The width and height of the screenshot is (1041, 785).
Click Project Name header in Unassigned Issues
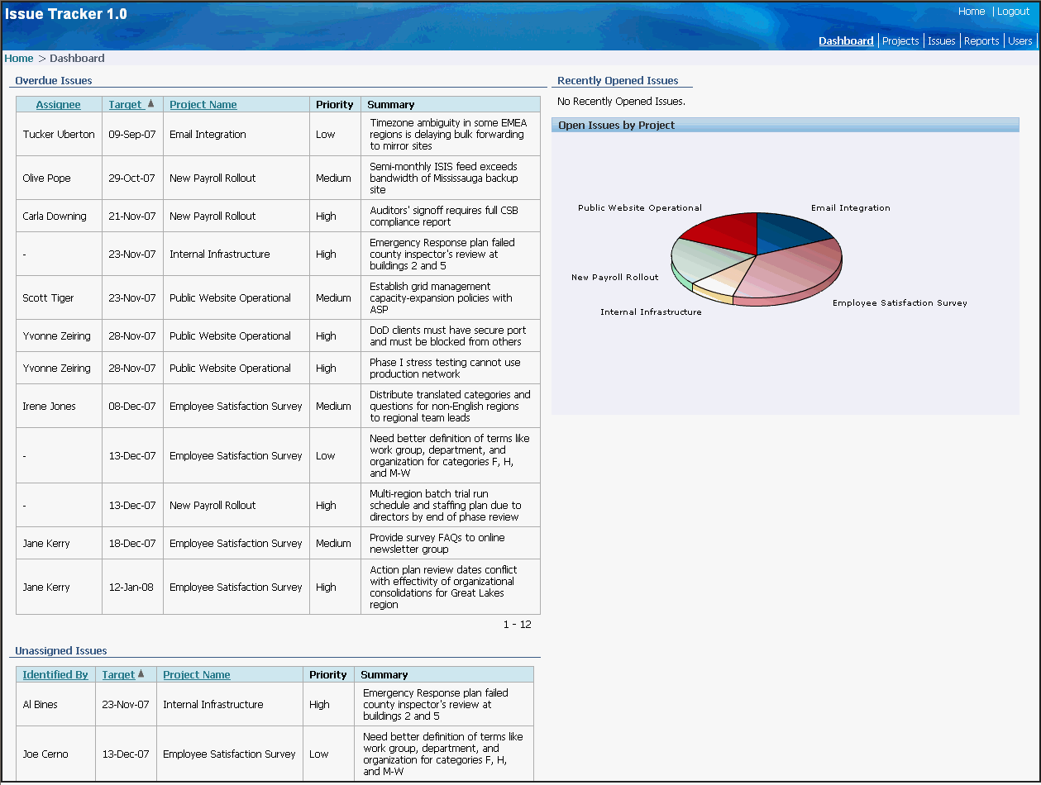[x=196, y=675]
